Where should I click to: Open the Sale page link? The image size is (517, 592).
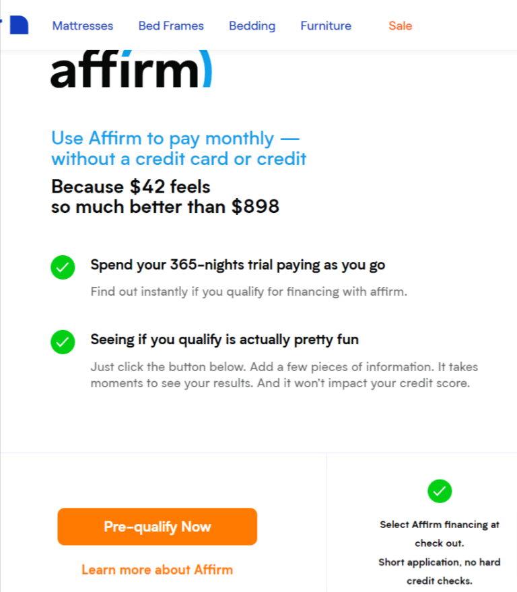pos(400,26)
